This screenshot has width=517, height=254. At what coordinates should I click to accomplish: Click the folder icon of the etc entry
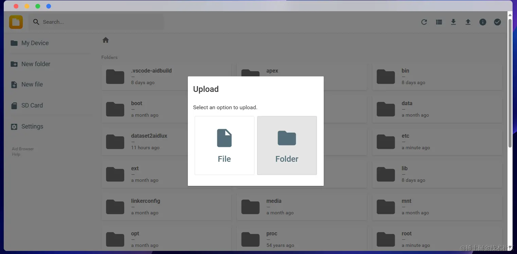386,142
